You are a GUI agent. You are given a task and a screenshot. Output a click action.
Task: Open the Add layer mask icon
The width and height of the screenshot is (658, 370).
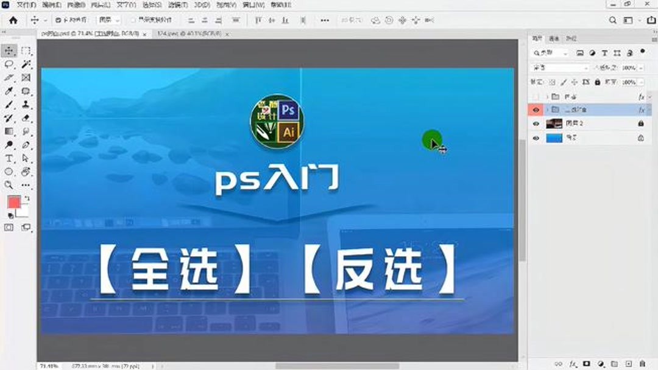(586, 364)
